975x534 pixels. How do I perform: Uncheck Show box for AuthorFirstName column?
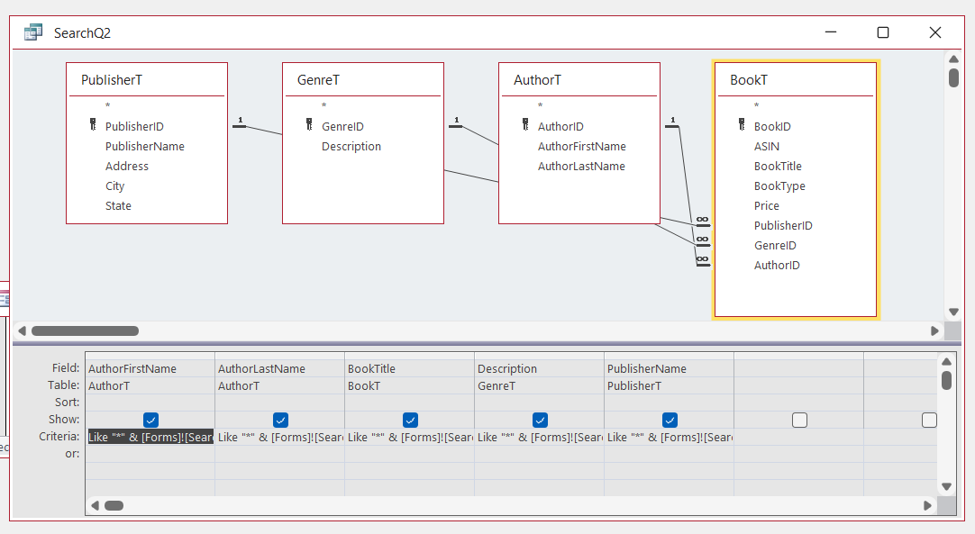(150, 420)
